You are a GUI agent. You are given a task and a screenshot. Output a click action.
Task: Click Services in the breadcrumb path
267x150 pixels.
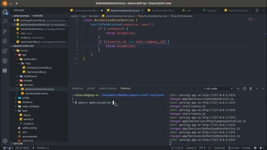[93, 16]
